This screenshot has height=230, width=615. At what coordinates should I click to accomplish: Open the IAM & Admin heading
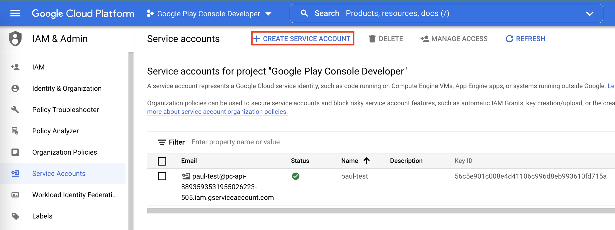[x=60, y=39]
